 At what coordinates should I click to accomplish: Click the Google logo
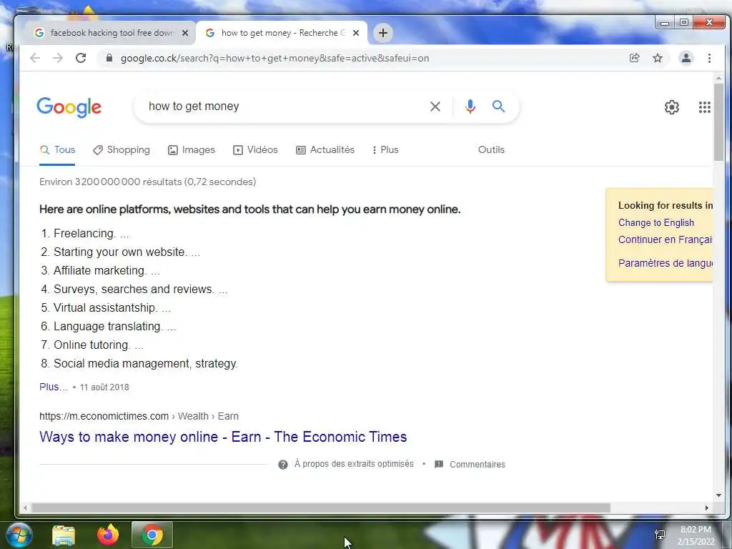(x=69, y=107)
